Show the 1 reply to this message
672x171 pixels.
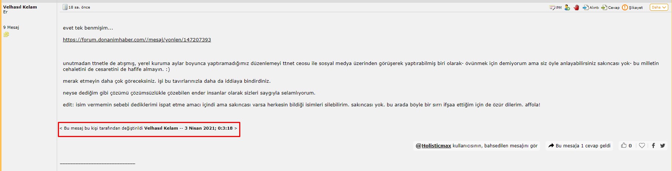pos(579,146)
